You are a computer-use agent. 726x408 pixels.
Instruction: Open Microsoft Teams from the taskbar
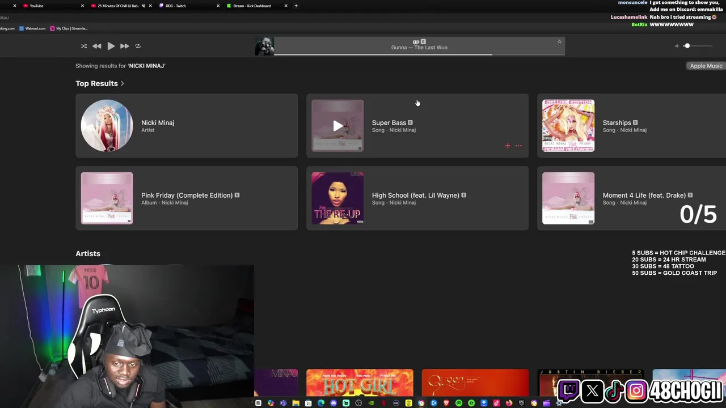click(283, 403)
